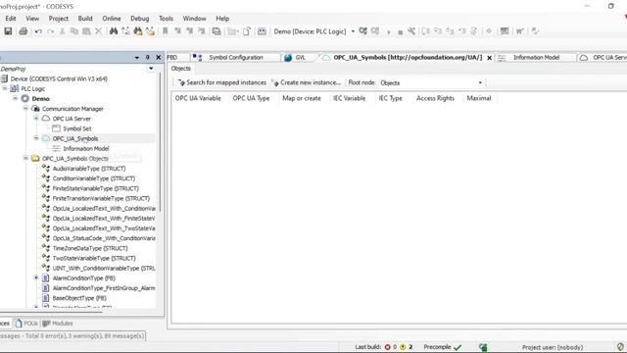Image resolution: width=627 pixels, height=353 pixels.
Task: Switch to the Modules view tab
Action: (x=58, y=323)
